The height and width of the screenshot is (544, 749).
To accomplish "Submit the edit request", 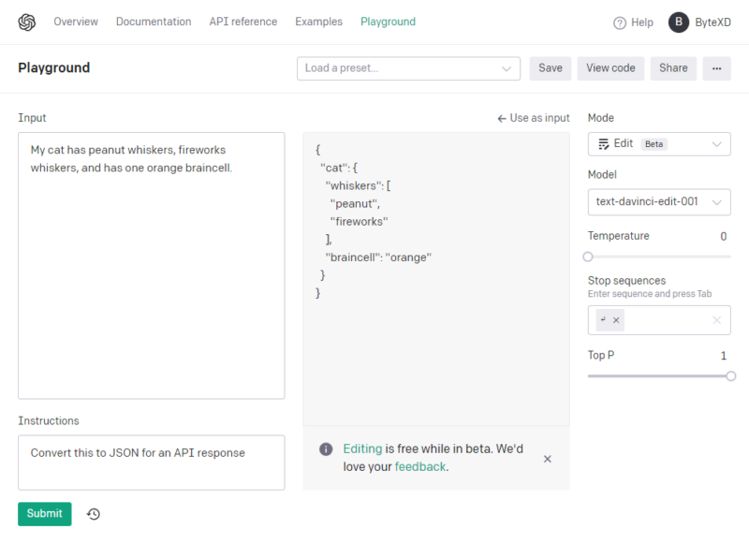I will [44, 513].
